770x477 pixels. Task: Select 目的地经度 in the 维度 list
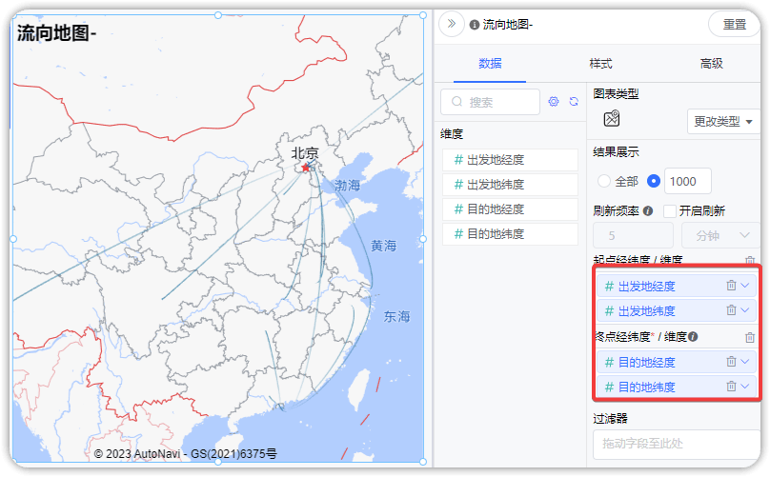[x=510, y=209]
